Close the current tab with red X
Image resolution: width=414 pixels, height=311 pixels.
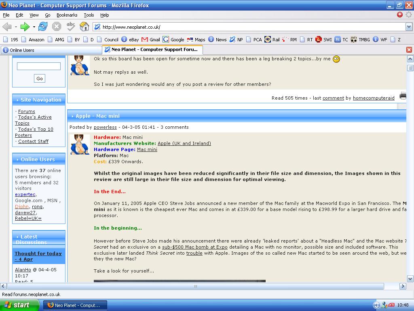coord(409,50)
